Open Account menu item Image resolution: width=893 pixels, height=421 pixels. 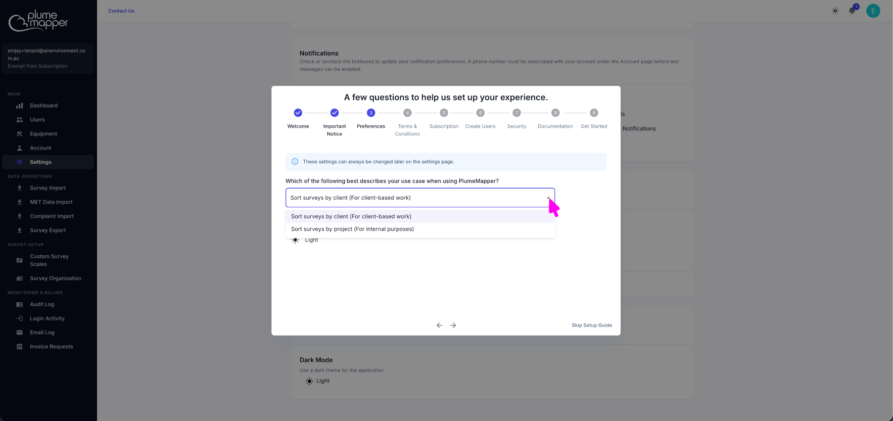[x=48, y=148]
